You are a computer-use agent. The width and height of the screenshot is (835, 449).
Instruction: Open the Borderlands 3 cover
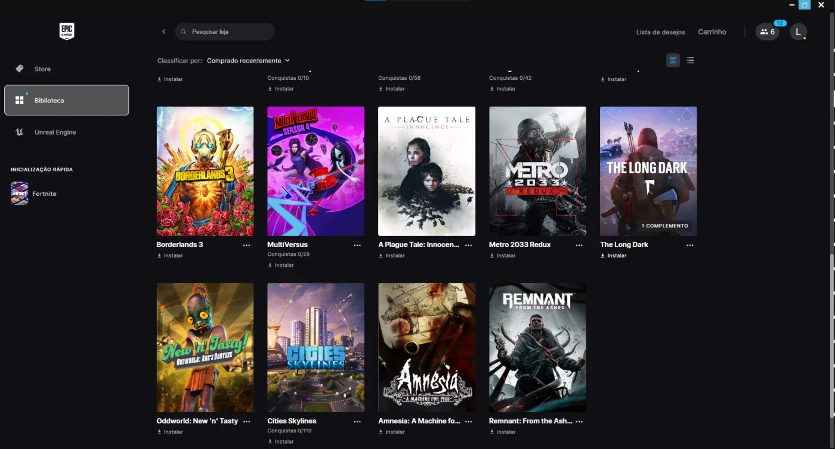tap(205, 171)
